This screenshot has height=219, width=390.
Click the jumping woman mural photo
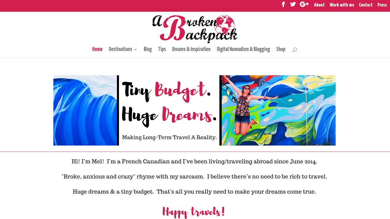[x=278, y=110]
